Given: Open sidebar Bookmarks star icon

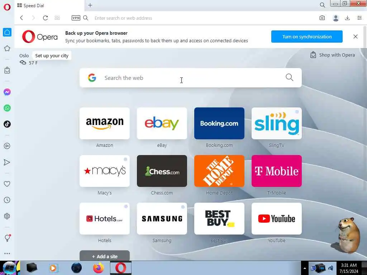Looking at the screenshot, I should click(7, 48).
